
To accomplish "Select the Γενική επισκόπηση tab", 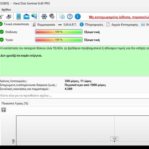I will coord(15,24).
